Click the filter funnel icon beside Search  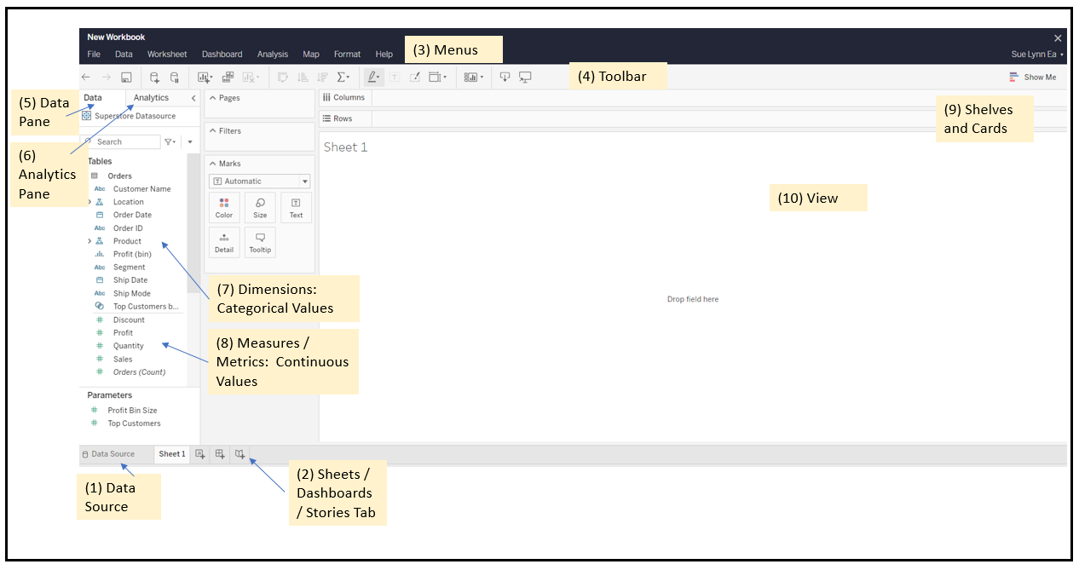point(170,142)
